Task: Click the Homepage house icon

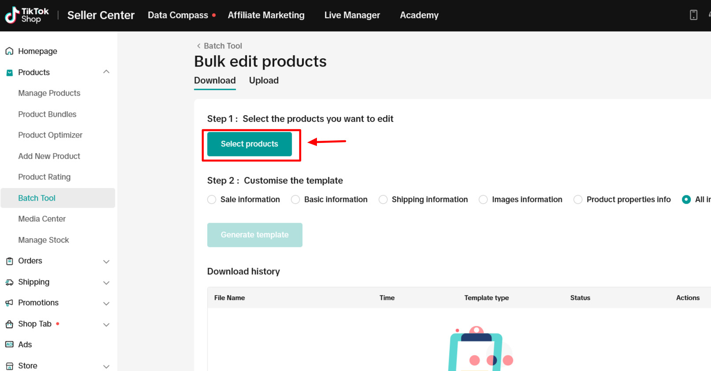Action: [9, 51]
